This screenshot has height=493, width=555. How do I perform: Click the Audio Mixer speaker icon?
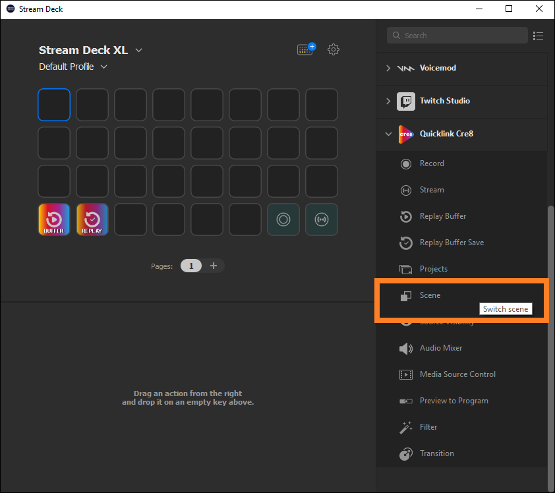[406, 348]
